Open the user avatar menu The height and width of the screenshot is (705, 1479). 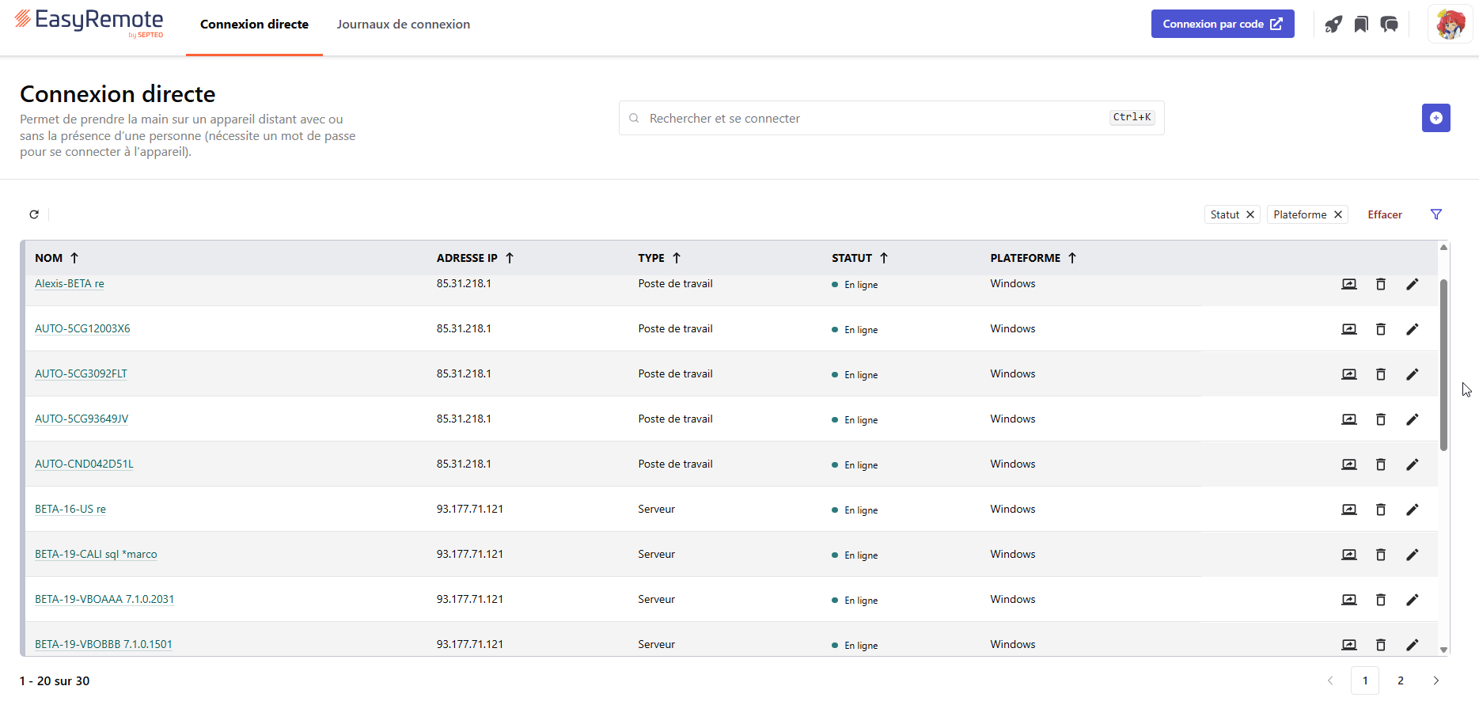click(x=1451, y=25)
